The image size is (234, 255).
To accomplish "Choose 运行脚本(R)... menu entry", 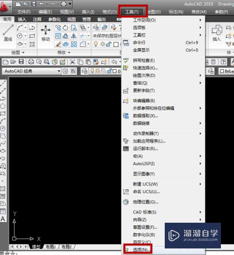I will pos(163,149).
